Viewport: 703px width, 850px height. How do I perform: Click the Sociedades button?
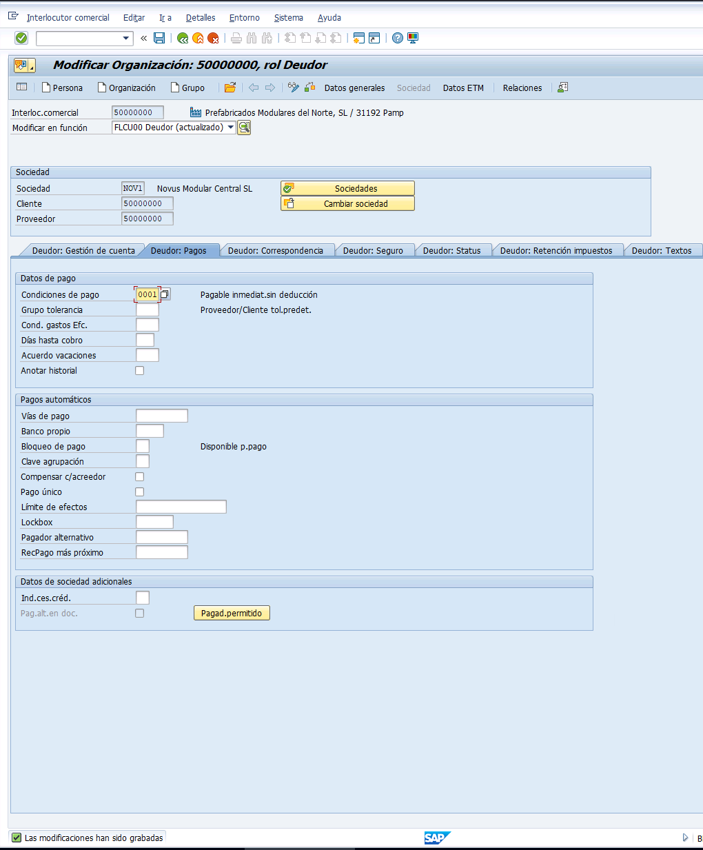pyautogui.click(x=347, y=188)
